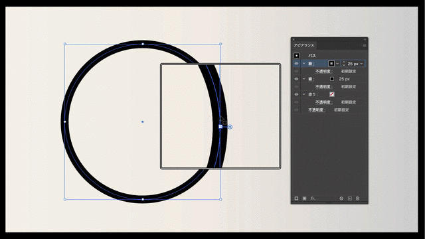Duplicate the selected appearance item

pos(350,199)
